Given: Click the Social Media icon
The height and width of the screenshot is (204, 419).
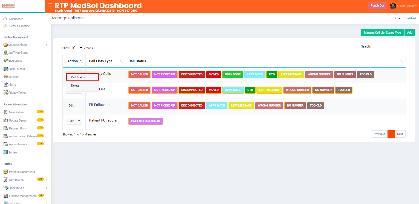Looking at the screenshot, I should point(5,69).
